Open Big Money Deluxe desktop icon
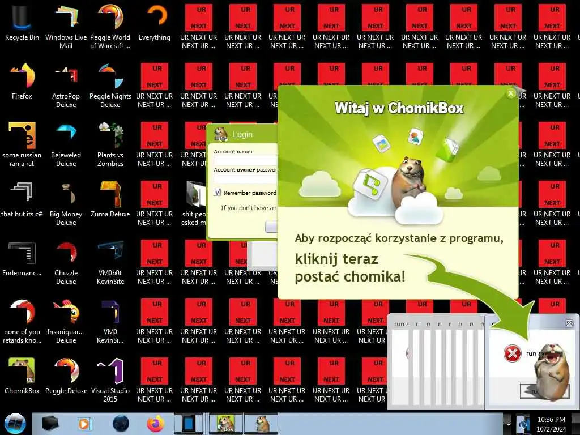Viewport: 580px width, 435px height. [x=66, y=203]
